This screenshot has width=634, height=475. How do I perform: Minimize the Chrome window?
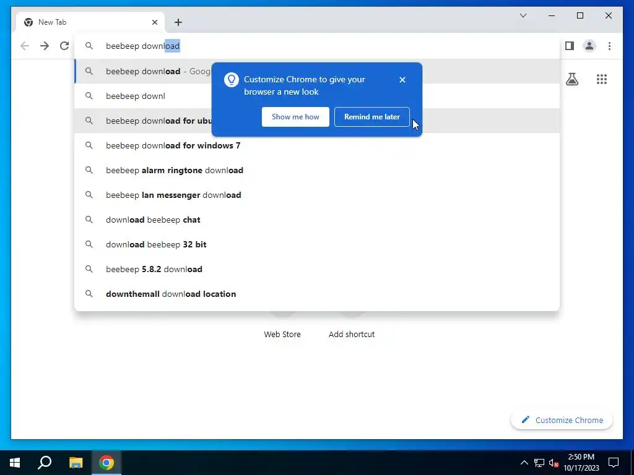(x=552, y=15)
